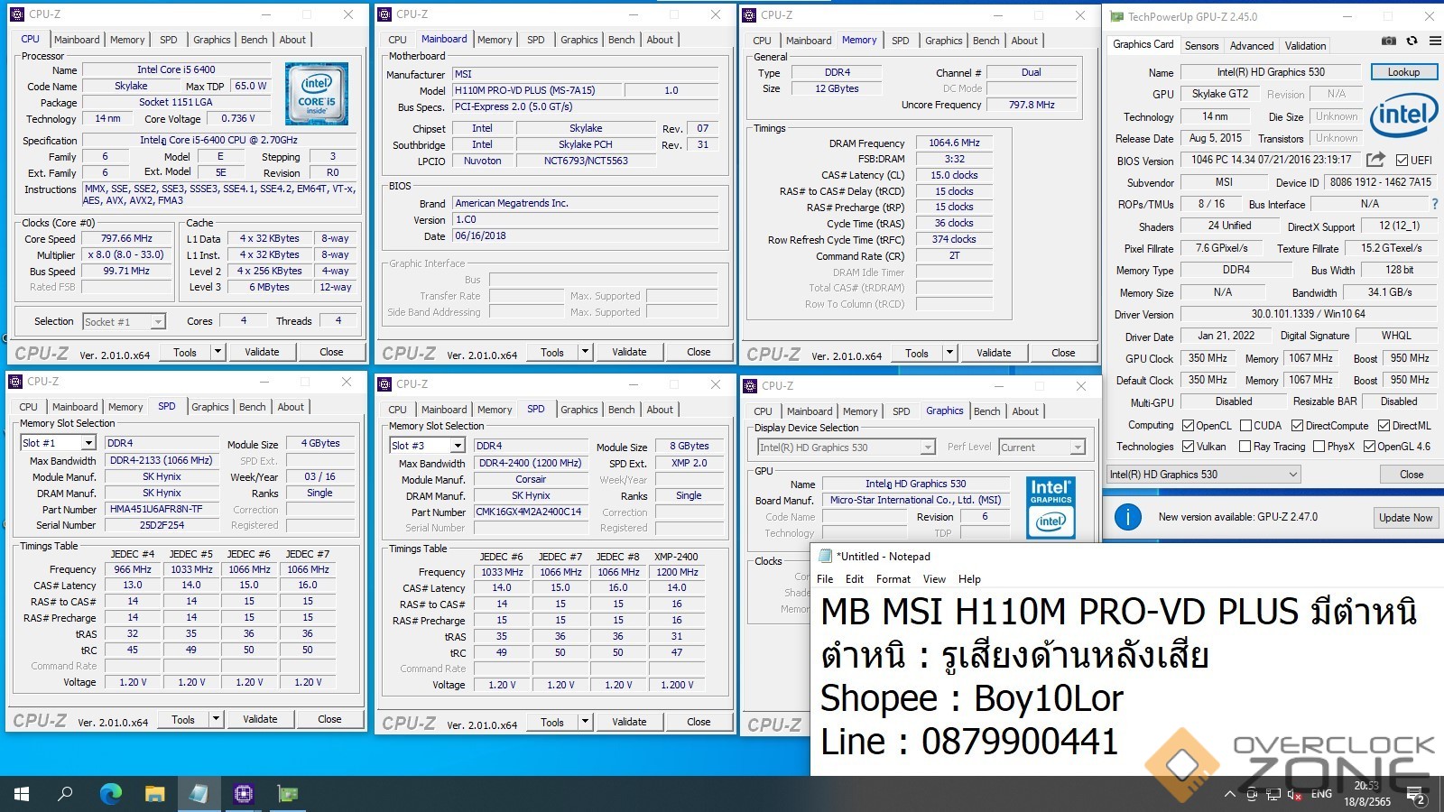This screenshot has height=812, width=1444.
Task: Toggle the UEFI checkbox
Action: [x=1402, y=161]
